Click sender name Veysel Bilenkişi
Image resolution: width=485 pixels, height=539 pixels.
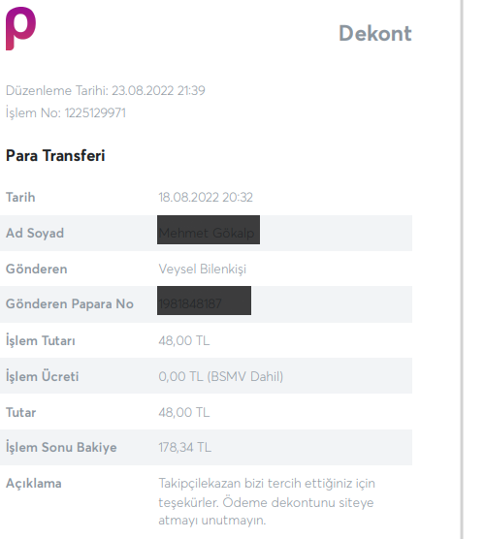(x=203, y=269)
